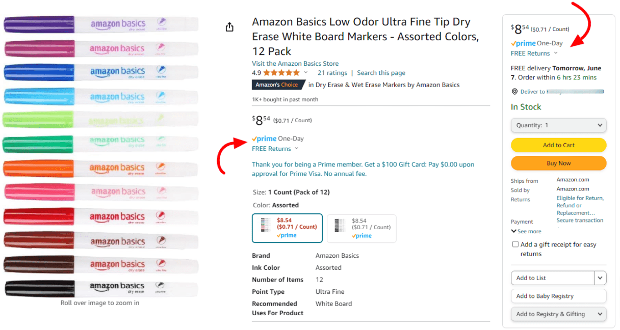The width and height of the screenshot is (620, 330).
Task: Check the Add a gift receipt checkbox
Action: point(515,244)
